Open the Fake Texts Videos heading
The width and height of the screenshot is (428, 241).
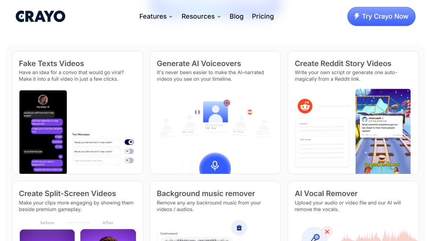(x=51, y=64)
